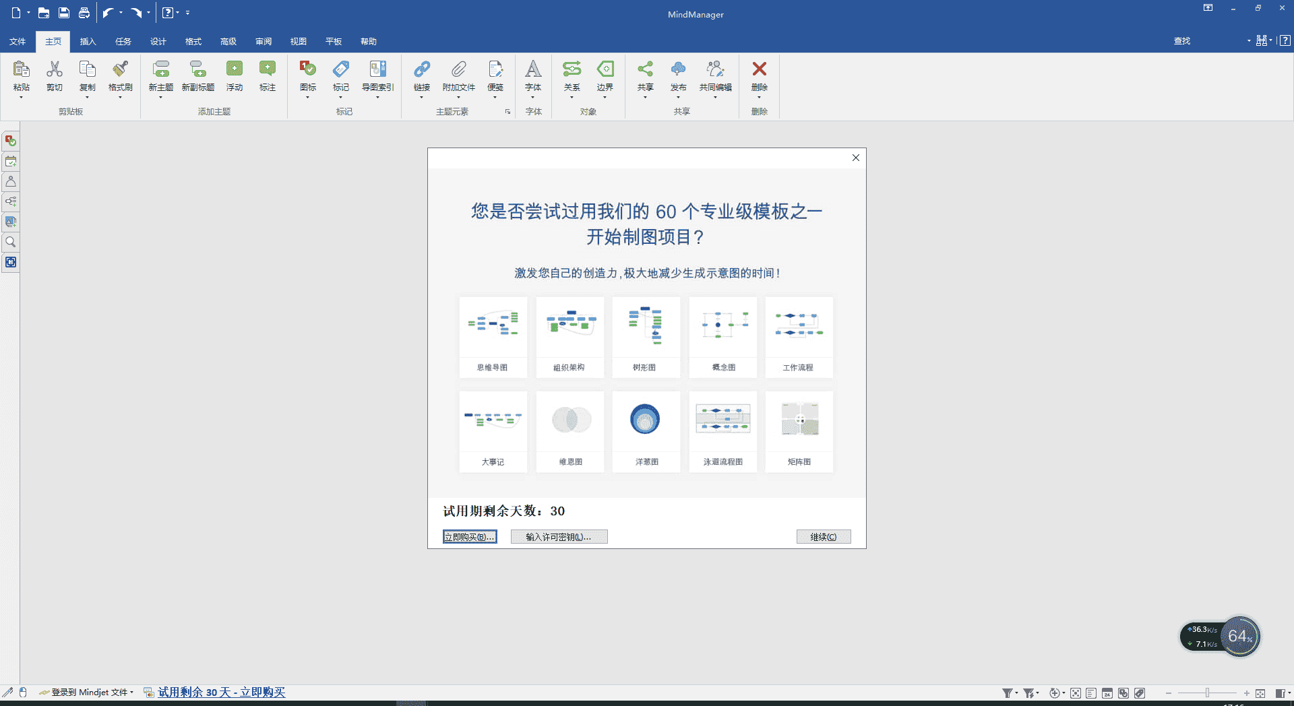Open the sign in to Mindjet Files dropdown
The height and width of the screenshot is (706, 1294).
pyautogui.click(x=86, y=693)
